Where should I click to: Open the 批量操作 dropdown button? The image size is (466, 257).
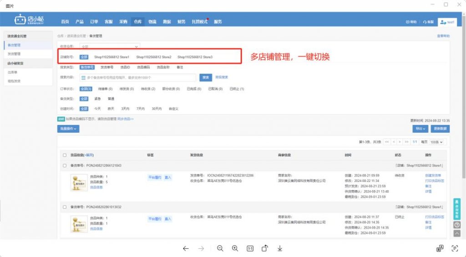pyautogui.click(x=68, y=129)
